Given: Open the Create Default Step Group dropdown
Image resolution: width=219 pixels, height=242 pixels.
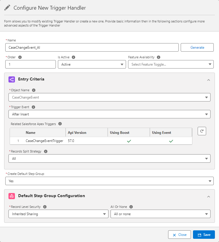Looking at the screenshot, I should coord(109,181).
